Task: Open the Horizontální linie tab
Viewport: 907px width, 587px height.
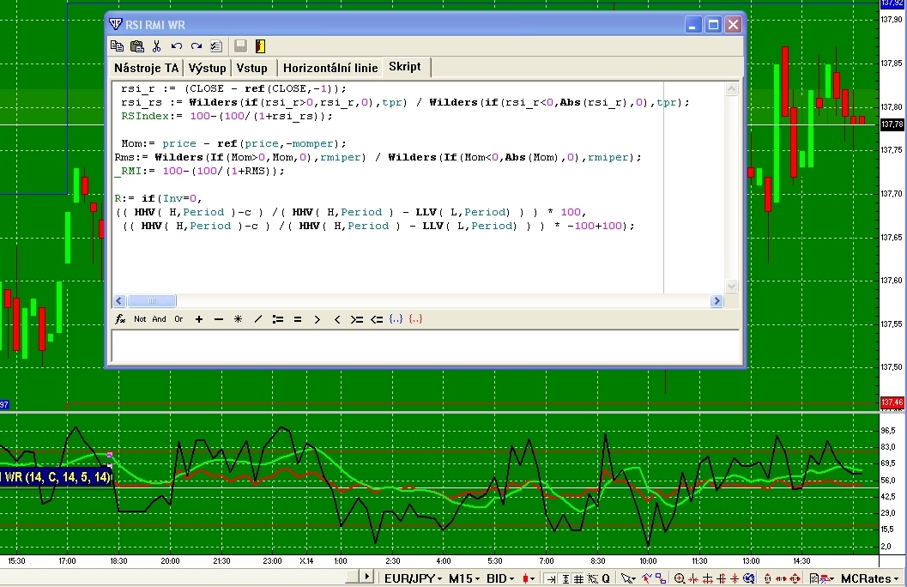Action: [x=330, y=68]
